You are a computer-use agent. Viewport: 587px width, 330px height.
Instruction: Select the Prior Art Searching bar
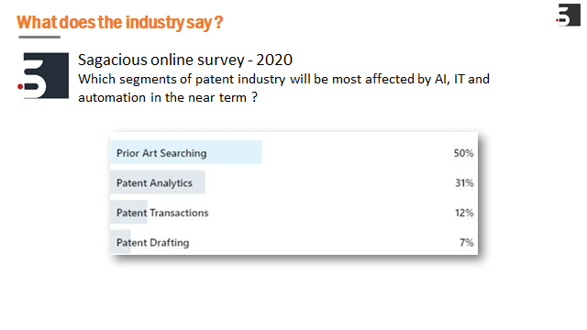pos(186,152)
